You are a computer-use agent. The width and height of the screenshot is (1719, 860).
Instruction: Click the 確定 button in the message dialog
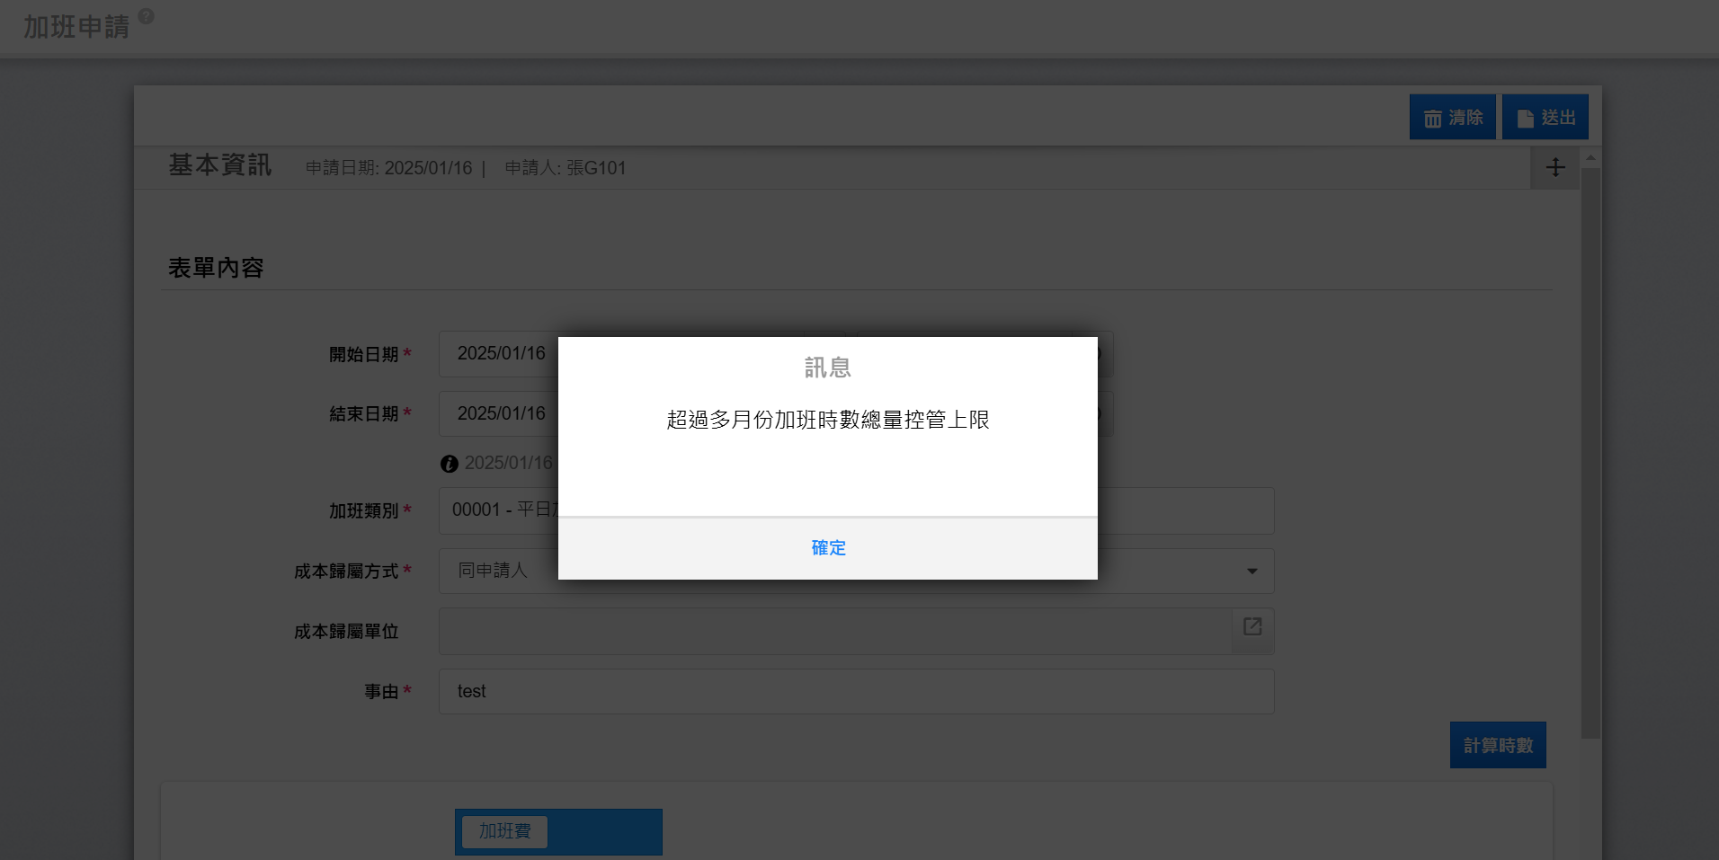click(x=827, y=548)
